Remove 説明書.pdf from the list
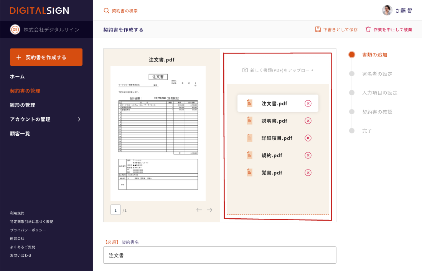 coord(308,121)
